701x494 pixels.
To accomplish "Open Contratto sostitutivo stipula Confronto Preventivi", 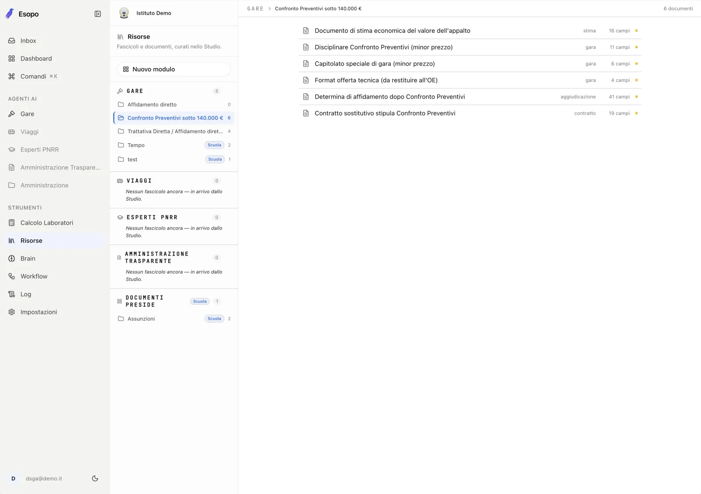I will coord(470,113).
